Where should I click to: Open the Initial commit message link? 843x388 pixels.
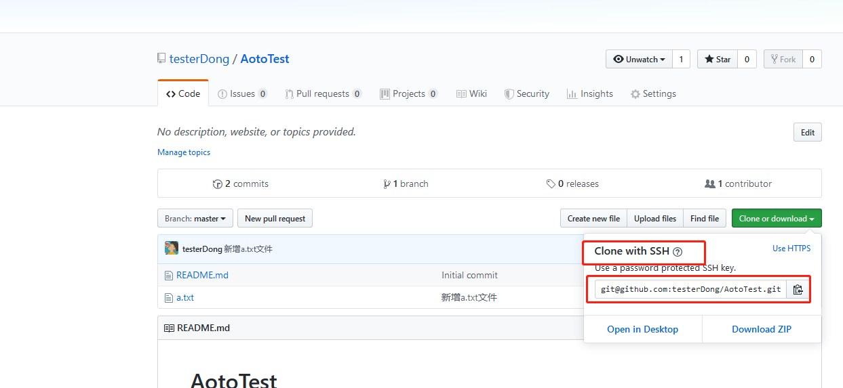(x=469, y=275)
